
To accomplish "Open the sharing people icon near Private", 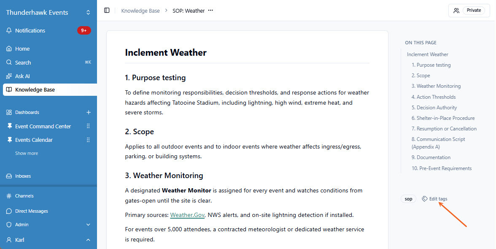I will [x=456, y=11].
